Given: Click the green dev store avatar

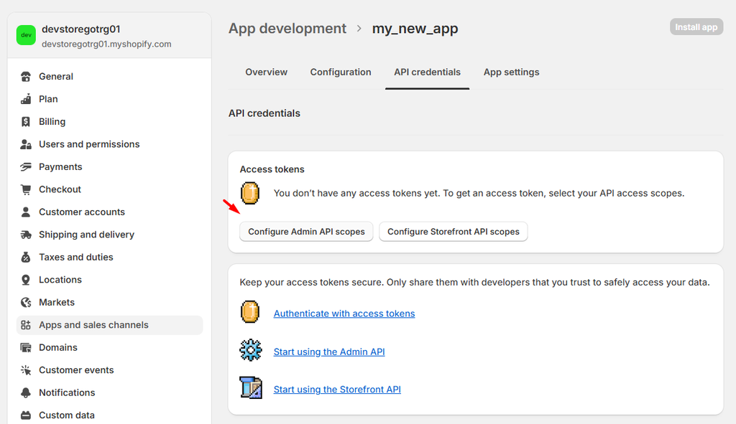Looking at the screenshot, I should [26, 35].
